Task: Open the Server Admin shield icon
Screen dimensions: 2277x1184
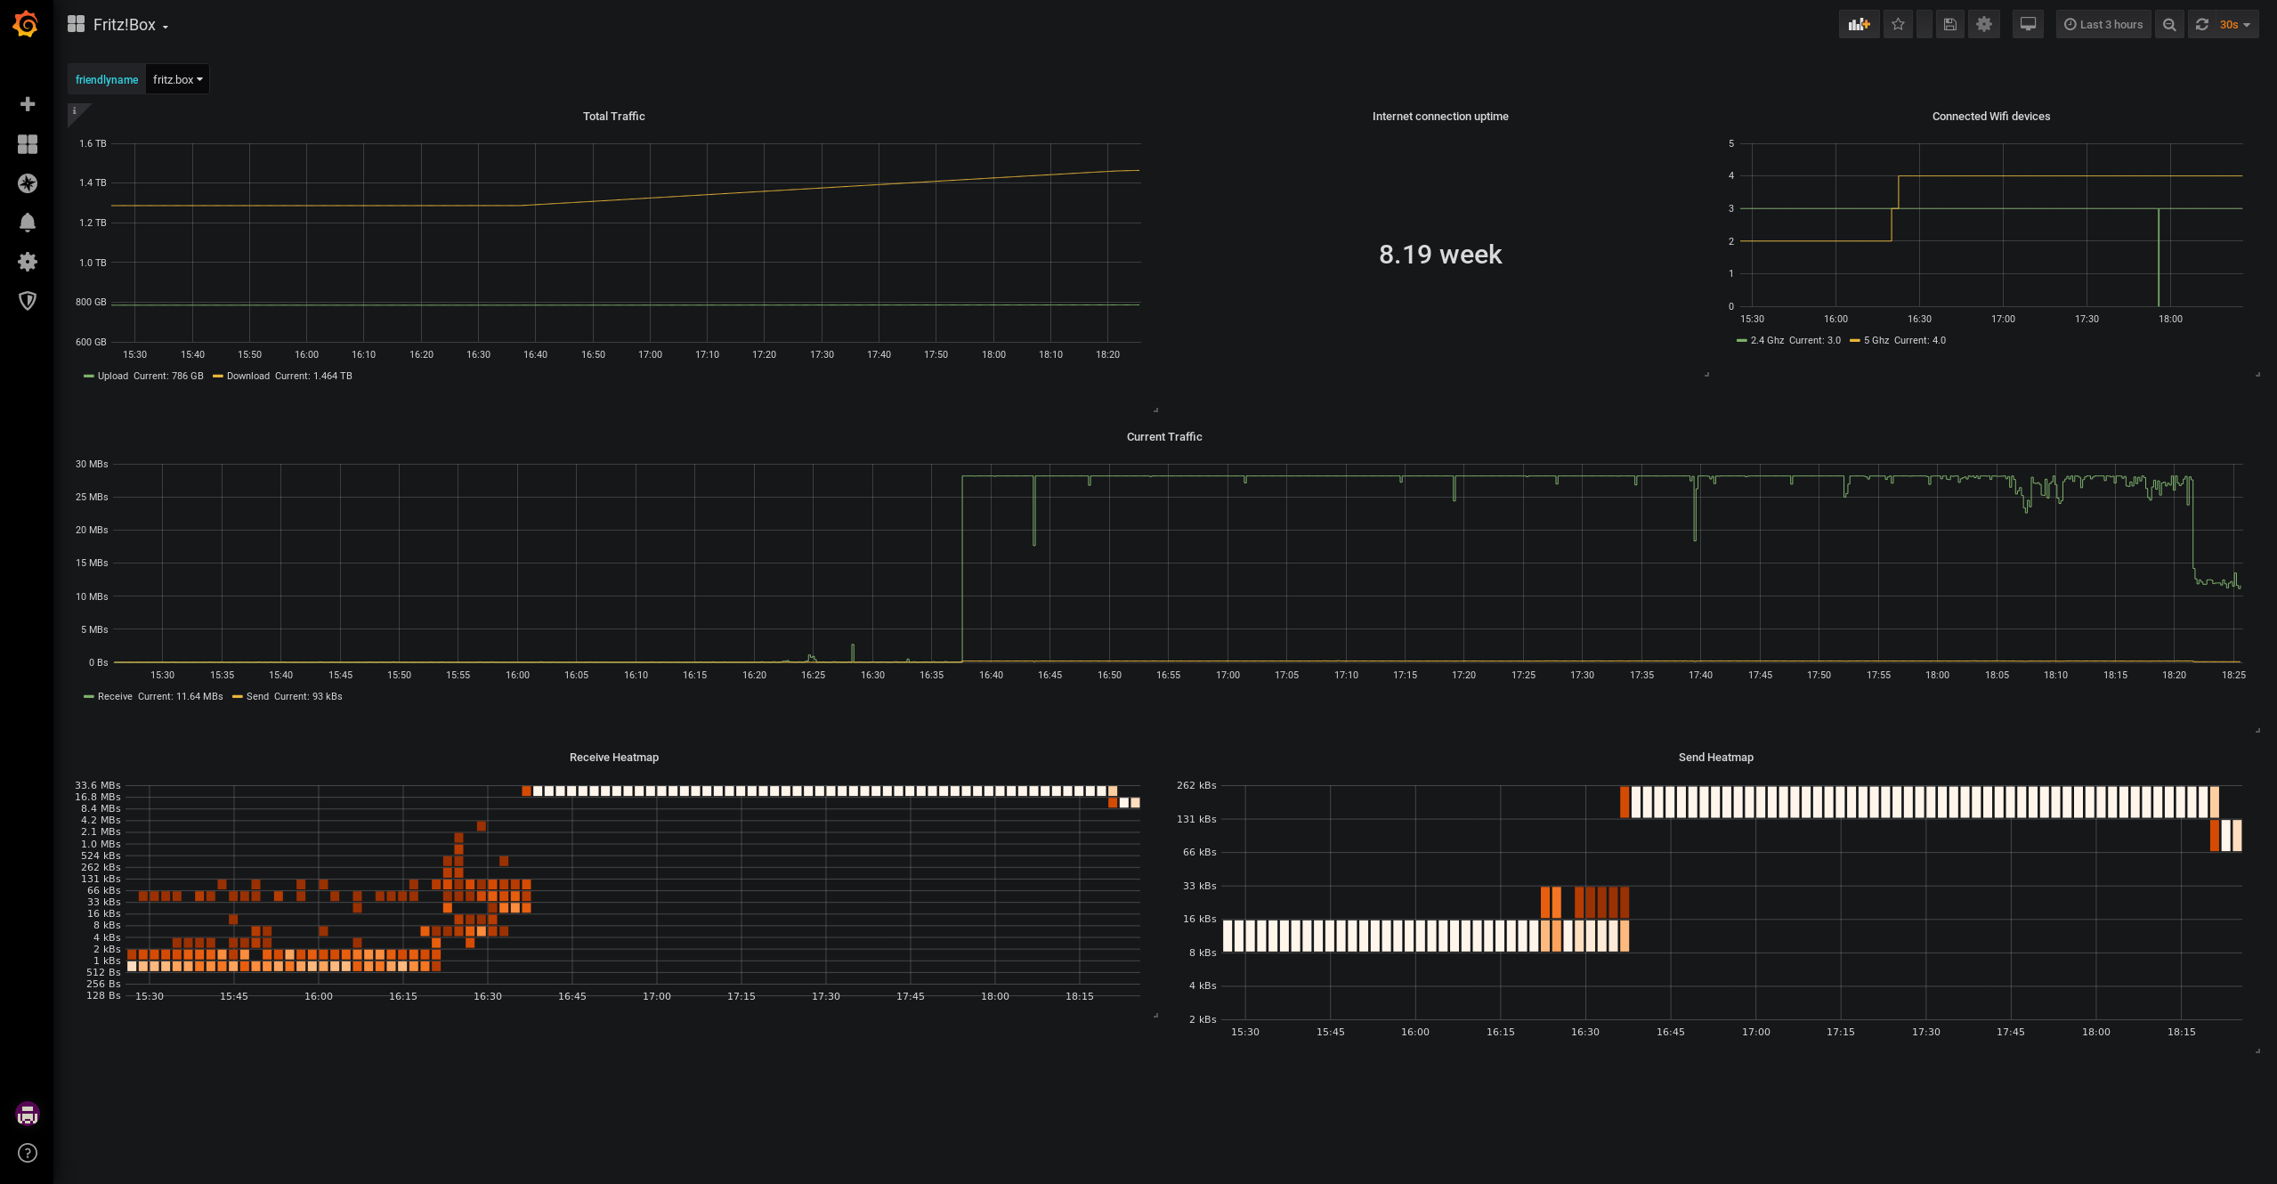Action: click(28, 301)
